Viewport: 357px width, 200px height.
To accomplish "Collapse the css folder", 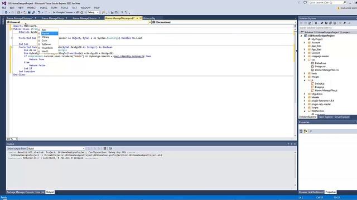I will pyautogui.click(x=305, y=59).
